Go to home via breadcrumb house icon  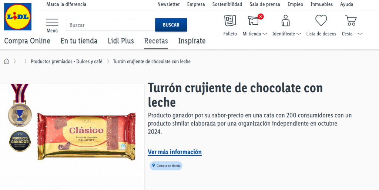coord(7,61)
